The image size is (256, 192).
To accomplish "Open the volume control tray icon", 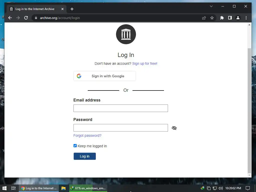I will 220,188.
